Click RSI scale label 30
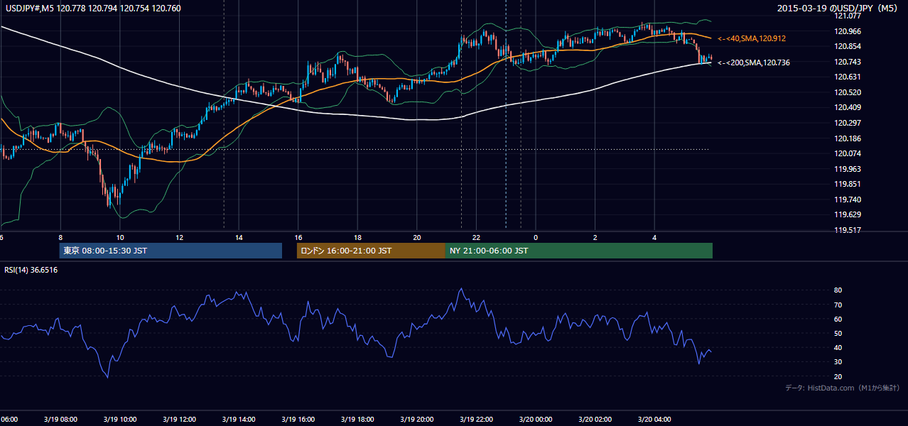 tap(838, 362)
